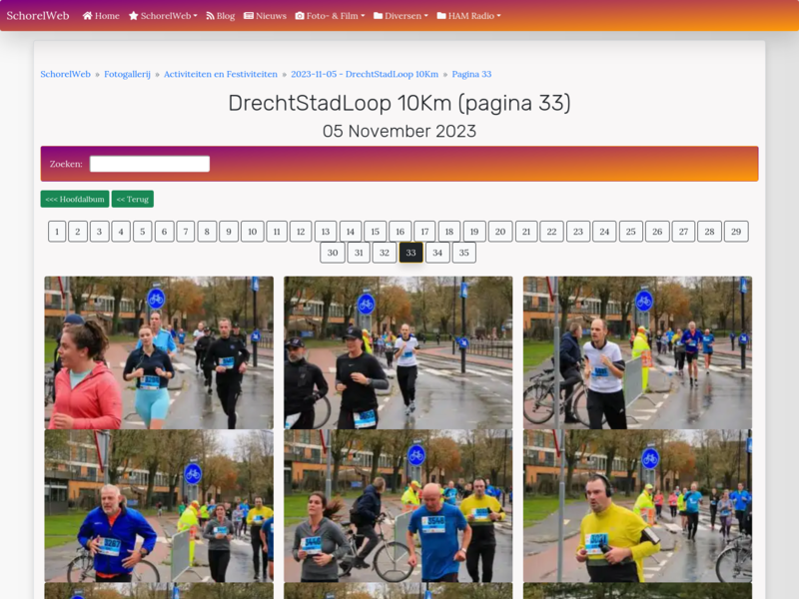The image size is (799, 599).
Task: Click the star icon beside SchorelWeb menu
Action: [134, 16]
